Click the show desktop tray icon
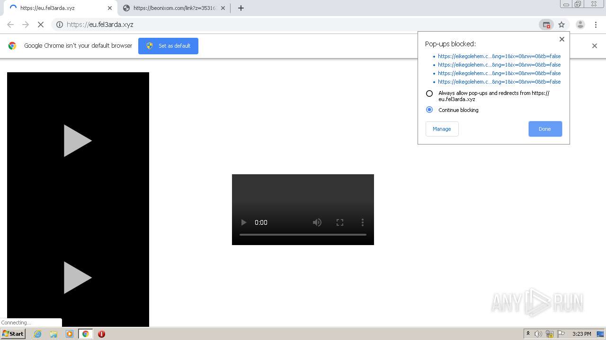The height and width of the screenshot is (340, 606). pos(600,334)
